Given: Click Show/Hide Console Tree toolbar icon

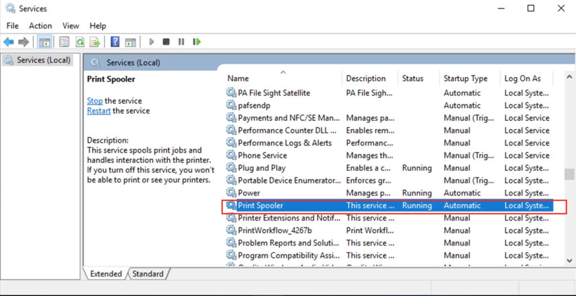Looking at the screenshot, I should pyautogui.click(x=44, y=42).
